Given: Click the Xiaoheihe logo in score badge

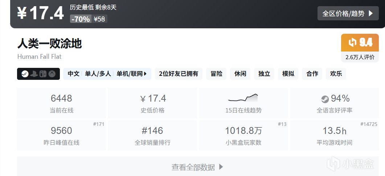Looking at the screenshot, I should click(x=353, y=42).
